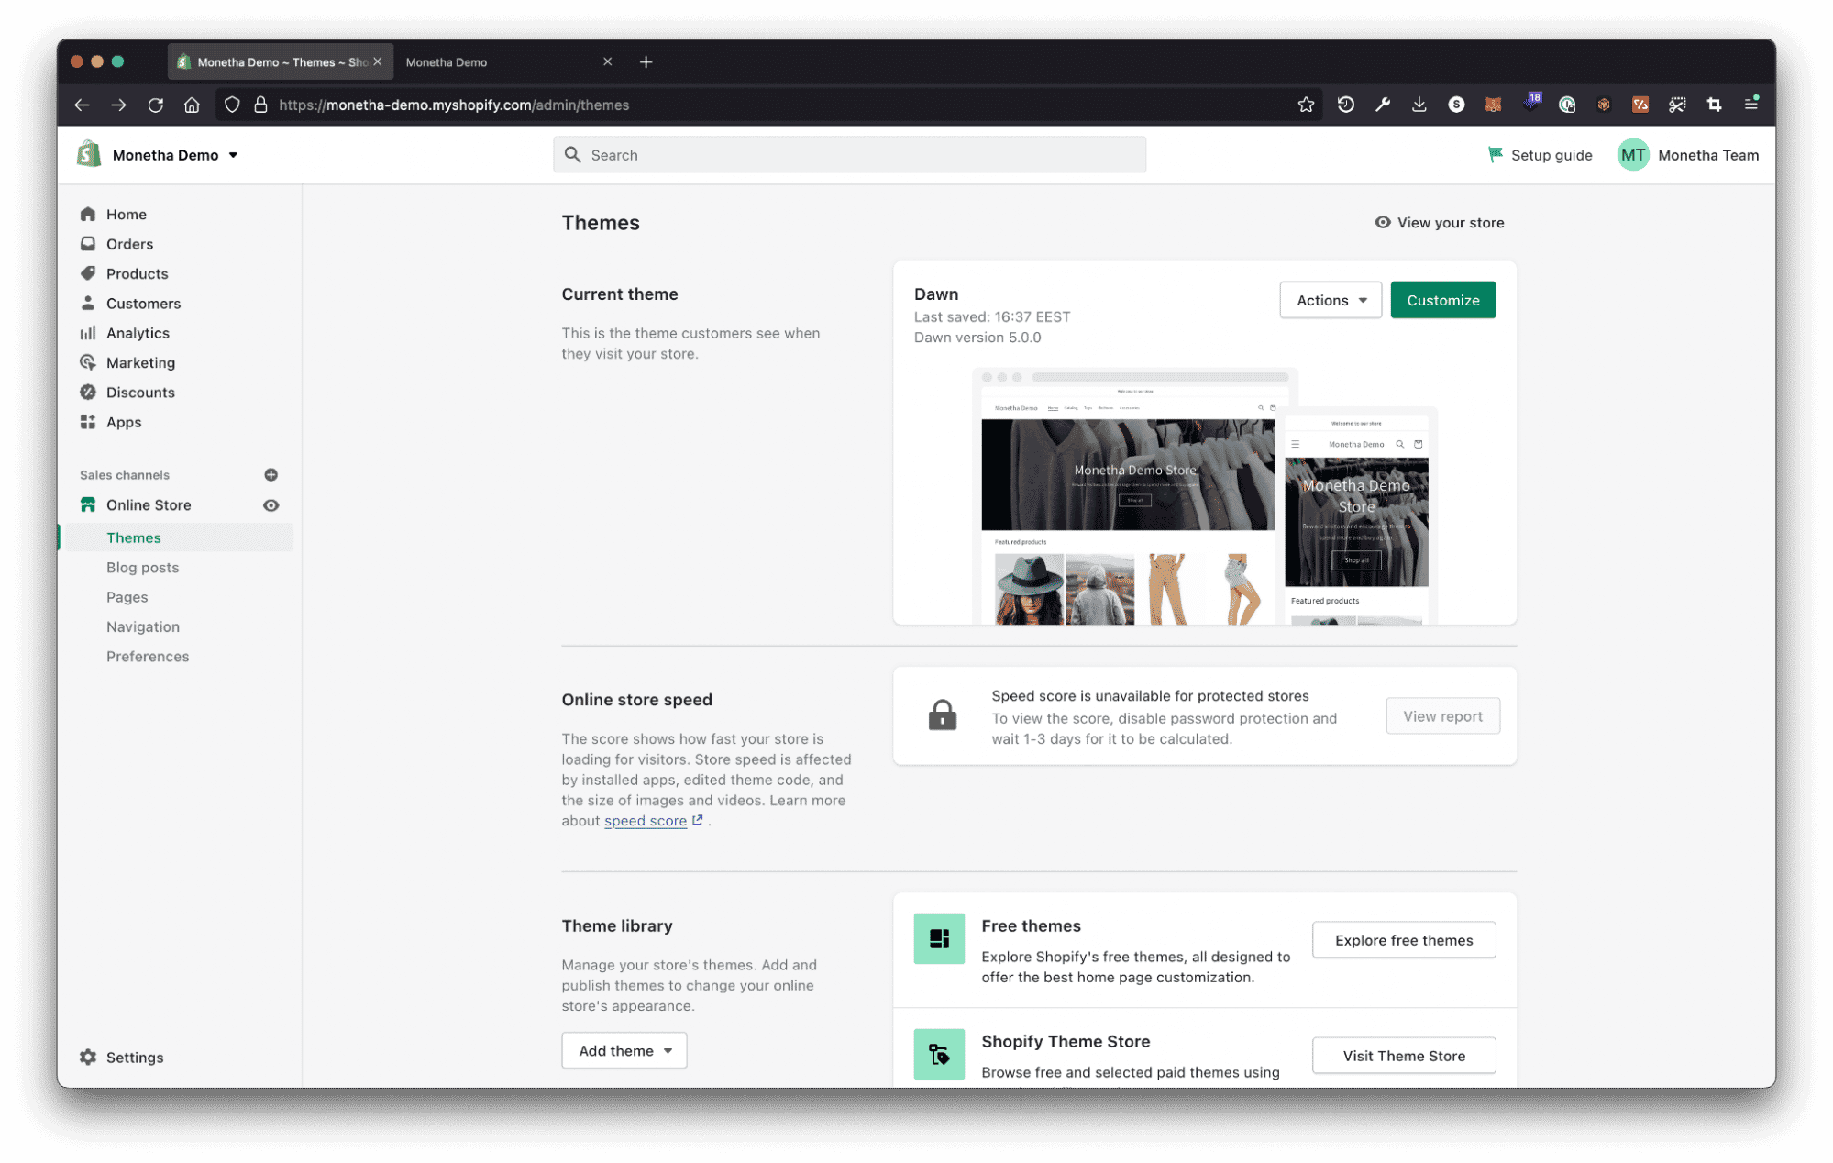Click the lock icon in speed card
The height and width of the screenshot is (1163, 1833).
pyautogui.click(x=942, y=714)
